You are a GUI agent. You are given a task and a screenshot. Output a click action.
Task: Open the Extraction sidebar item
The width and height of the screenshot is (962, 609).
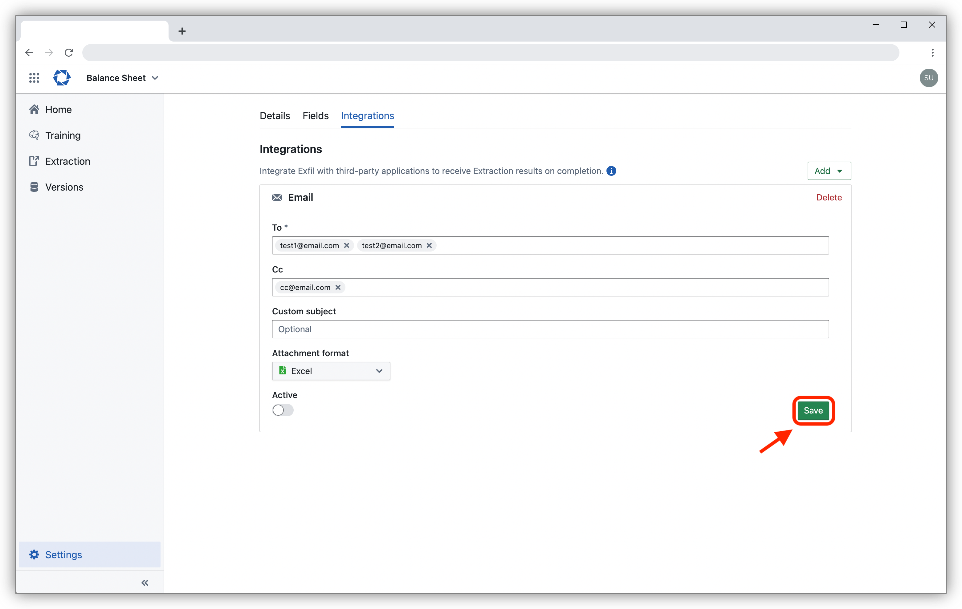[x=89, y=161]
